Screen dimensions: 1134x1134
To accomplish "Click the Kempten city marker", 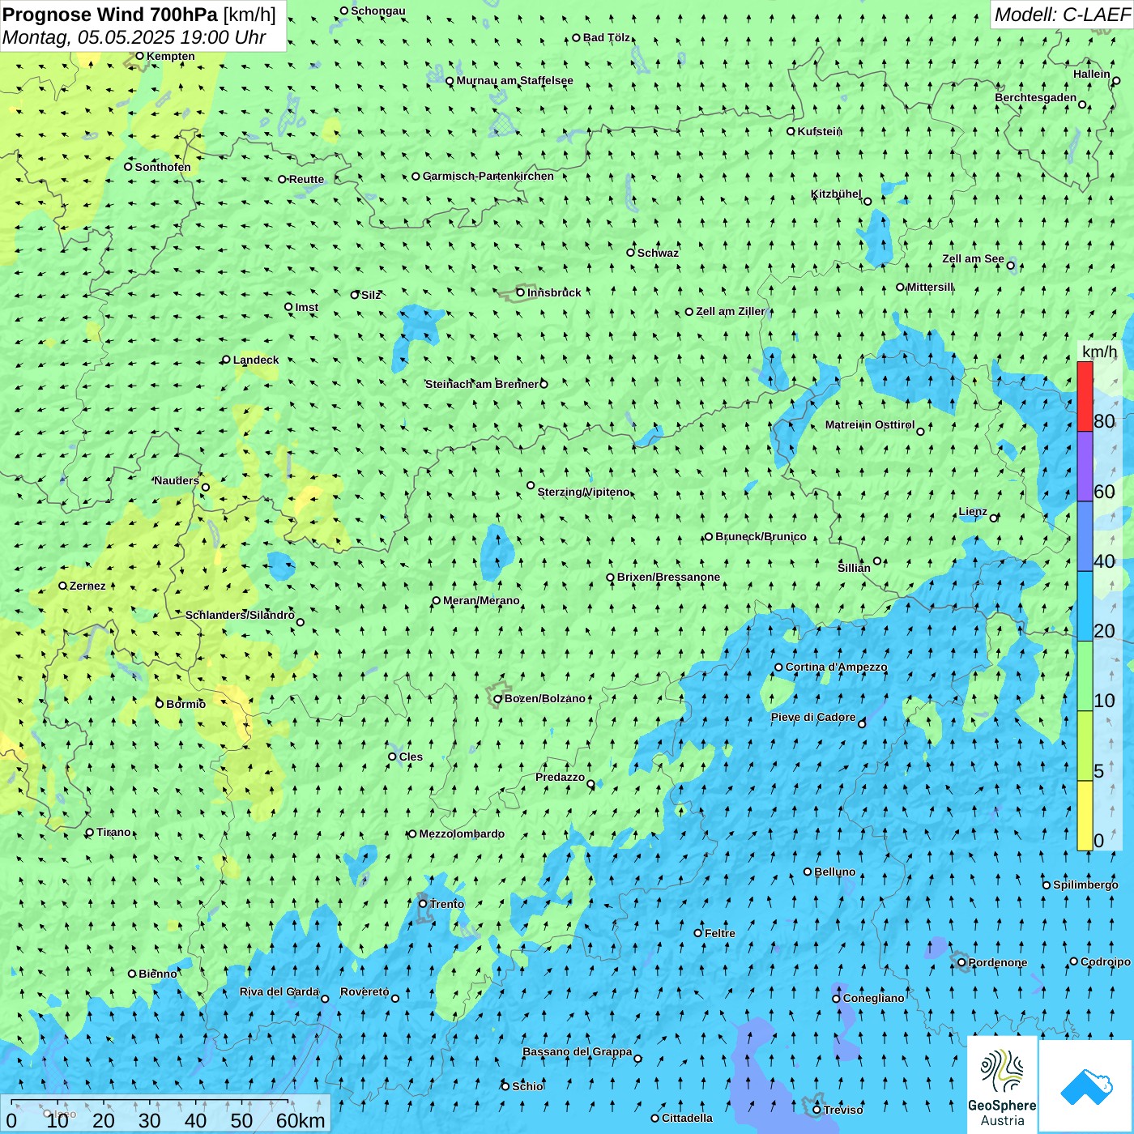I will (139, 56).
